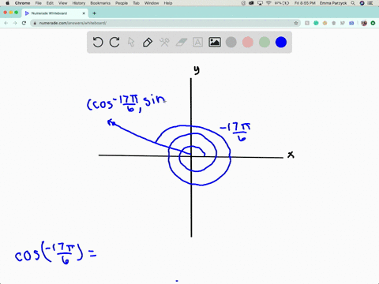Open the Edit menu
379x284 pixels.
coord(50,3)
